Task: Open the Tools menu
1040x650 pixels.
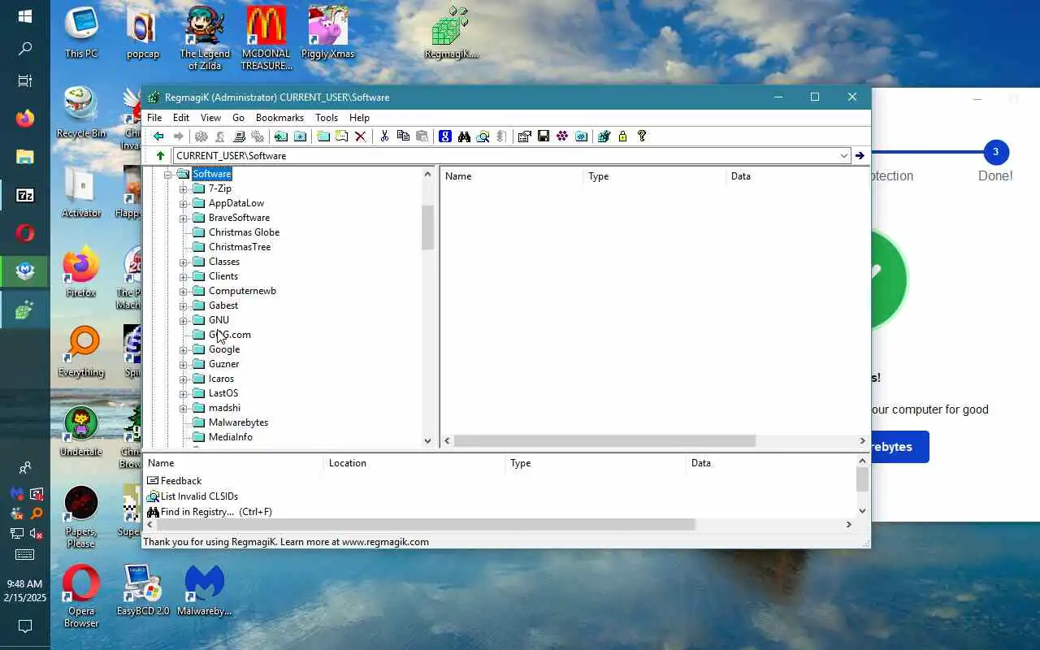Action: pos(327,118)
